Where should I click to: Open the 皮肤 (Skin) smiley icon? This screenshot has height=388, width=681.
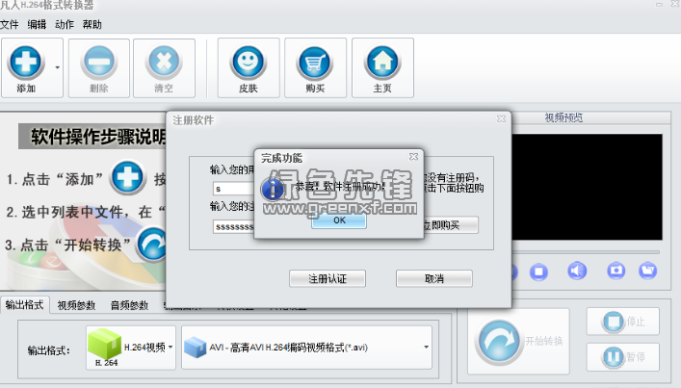[249, 62]
